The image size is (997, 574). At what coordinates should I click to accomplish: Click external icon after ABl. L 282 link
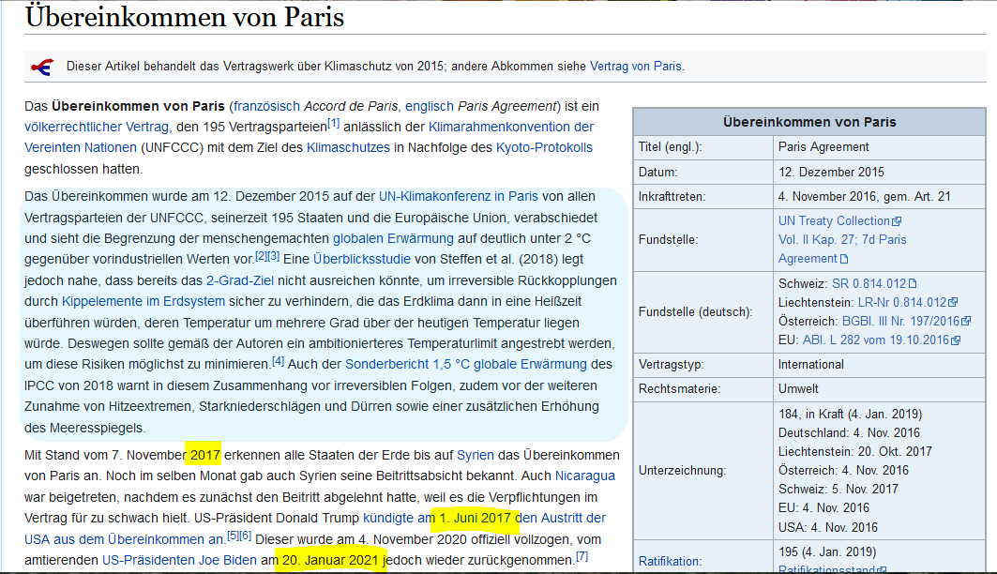(x=955, y=340)
